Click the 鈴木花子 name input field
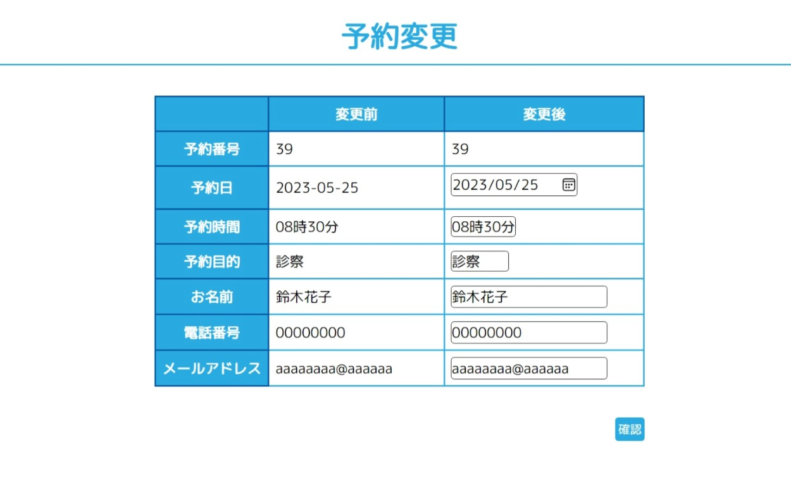This screenshot has height=488, width=791. coord(528,297)
